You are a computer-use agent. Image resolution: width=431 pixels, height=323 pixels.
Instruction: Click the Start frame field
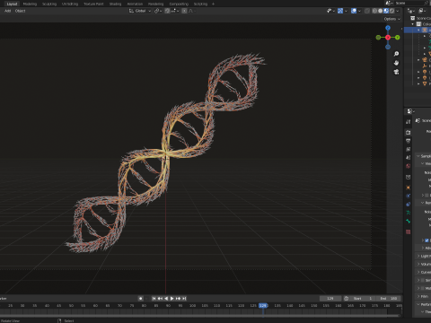(x=363, y=299)
